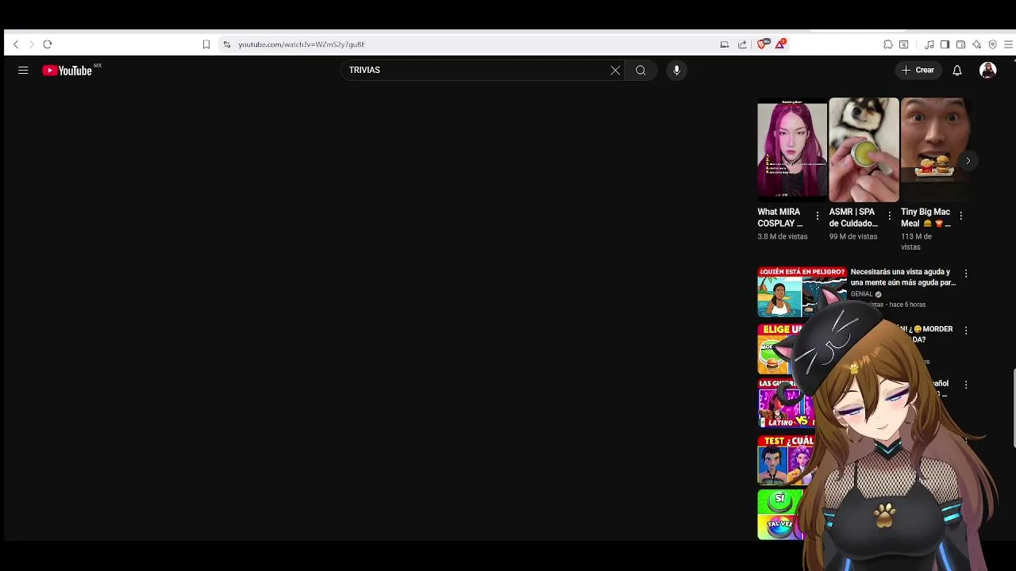This screenshot has width=1016, height=571.
Task: Open the media playlist music-note icon
Action: [x=929, y=44]
